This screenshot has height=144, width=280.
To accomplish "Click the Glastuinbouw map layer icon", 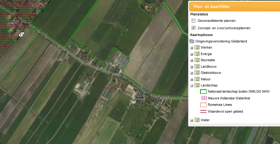I will [x=197, y=73].
